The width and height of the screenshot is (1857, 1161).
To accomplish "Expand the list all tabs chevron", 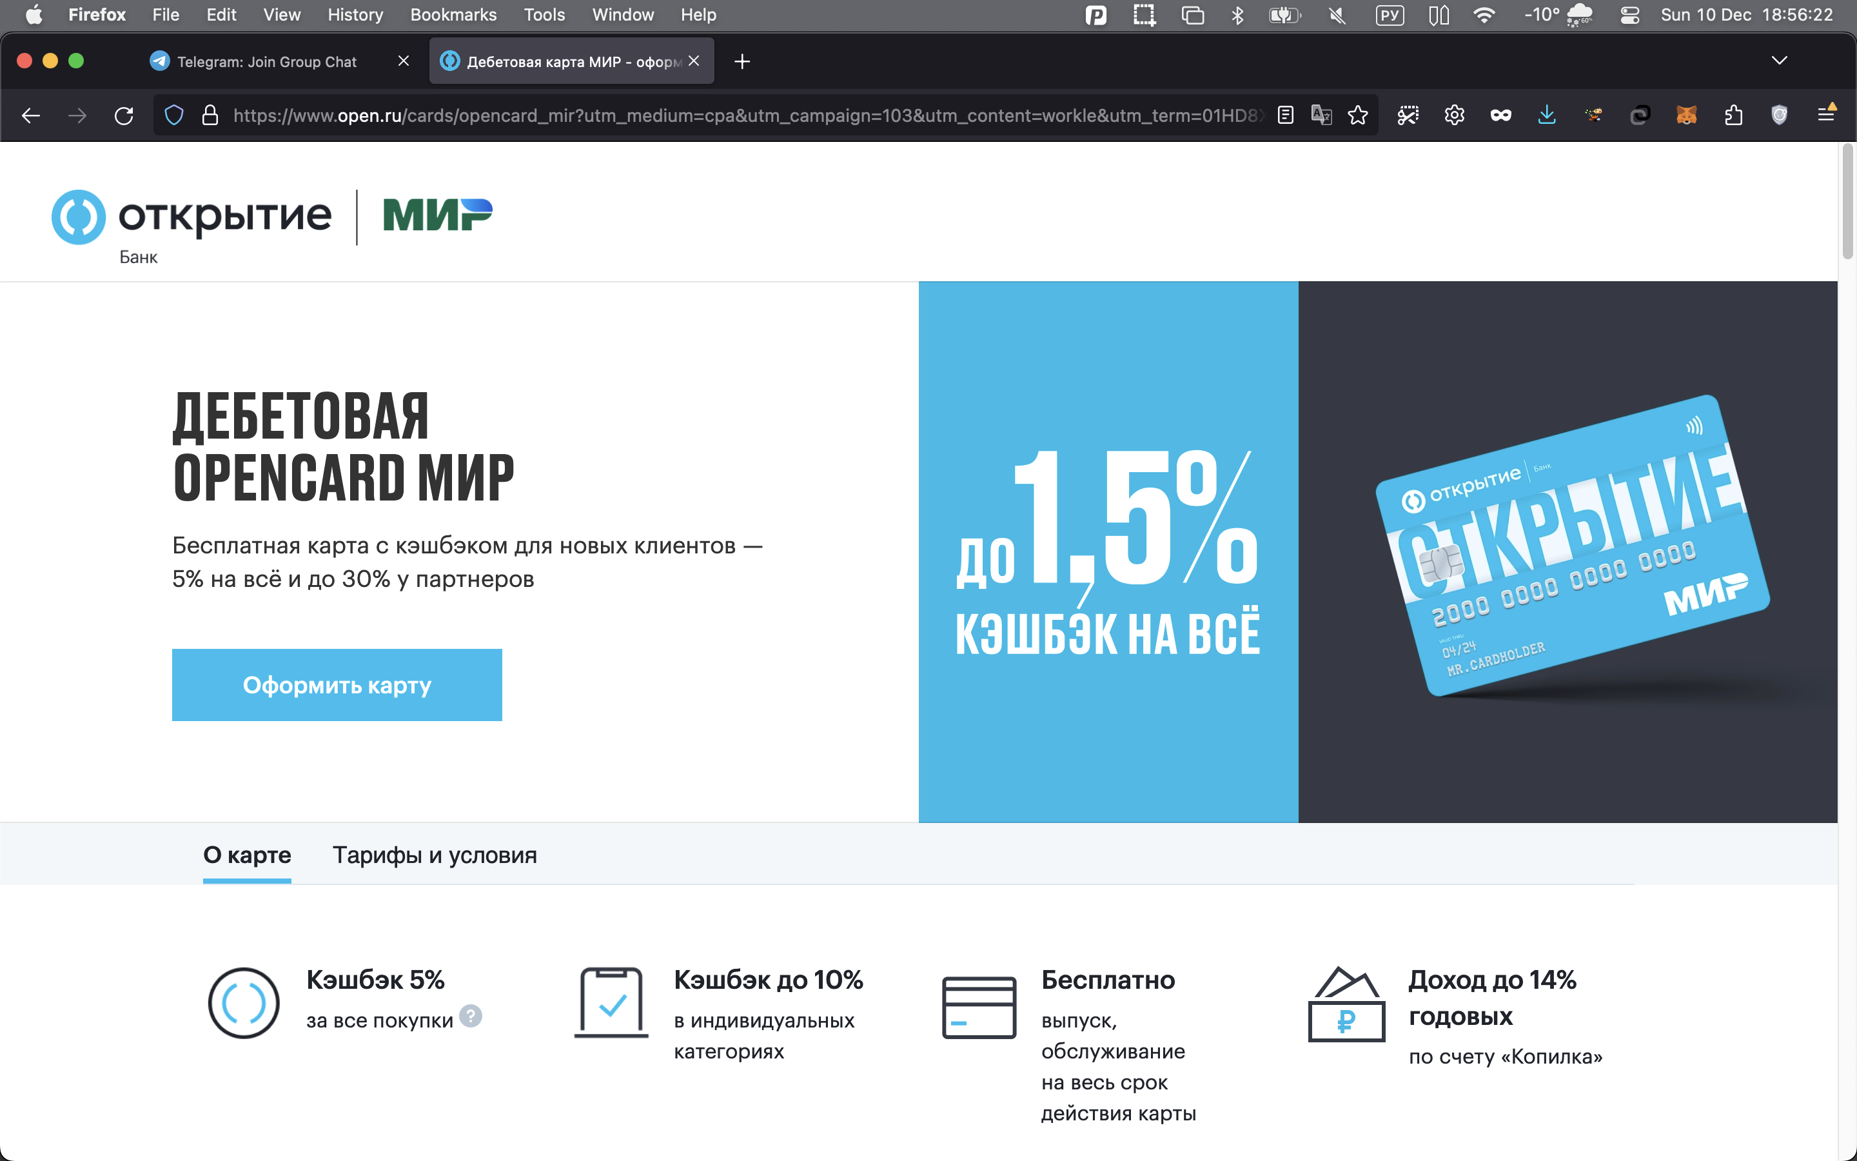I will click(x=1779, y=61).
